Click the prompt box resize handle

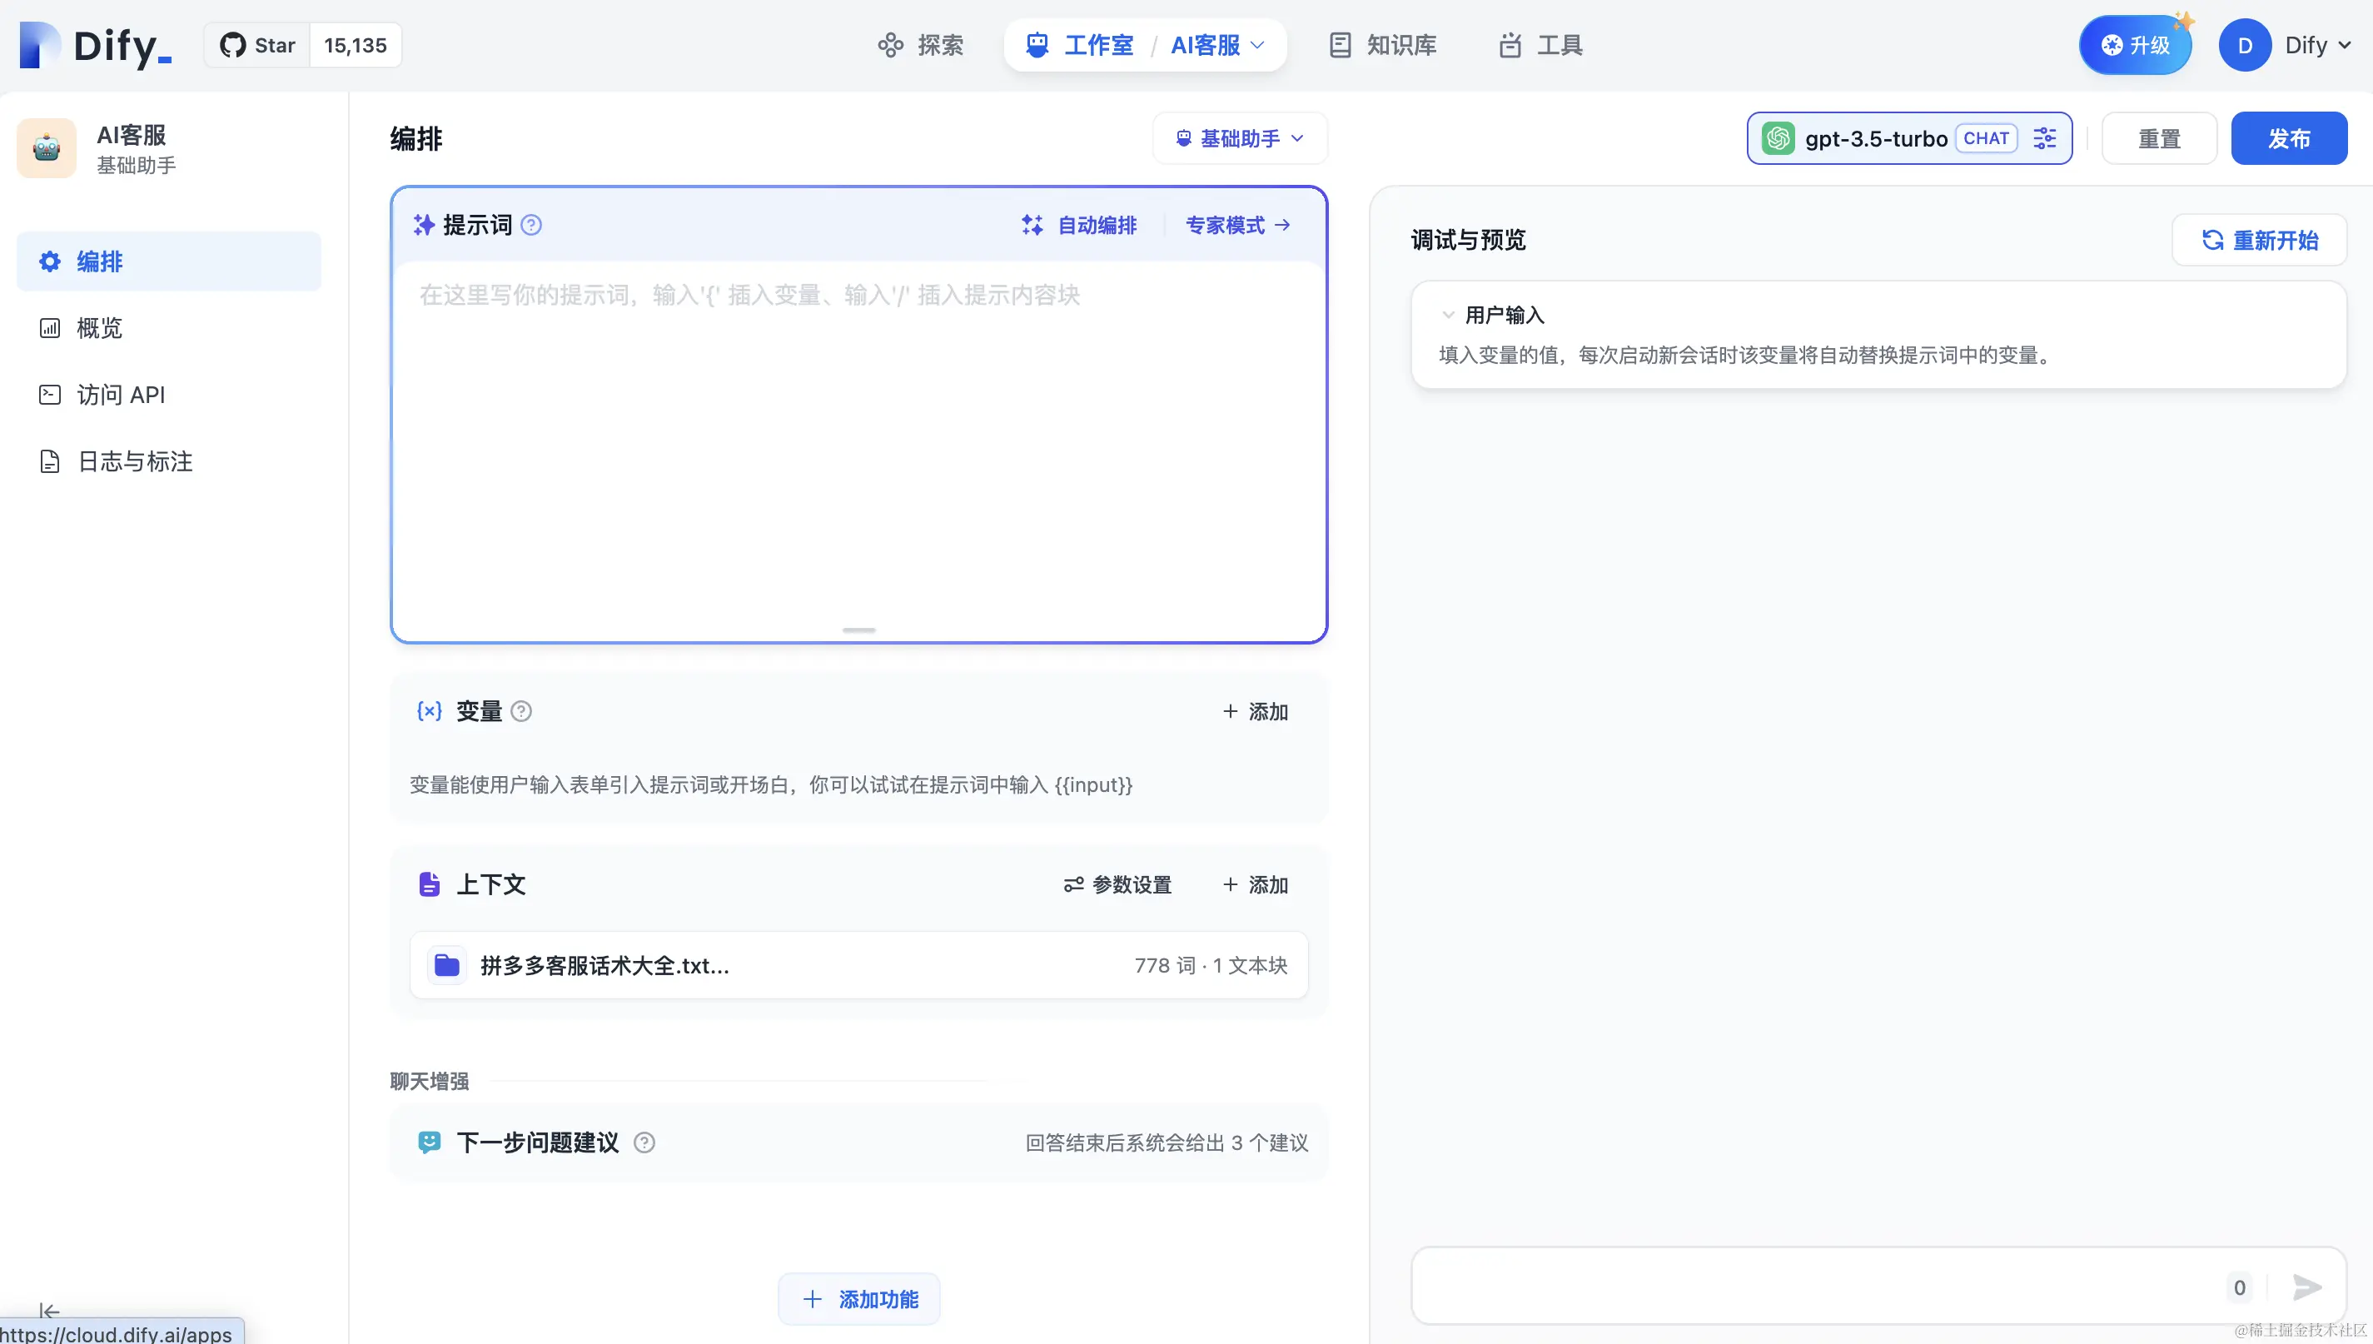(858, 630)
